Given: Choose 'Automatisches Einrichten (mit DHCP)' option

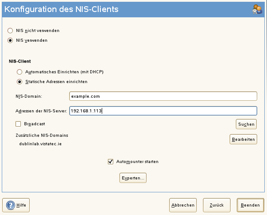Looking at the screenshot, I should (x=19, y=72).
